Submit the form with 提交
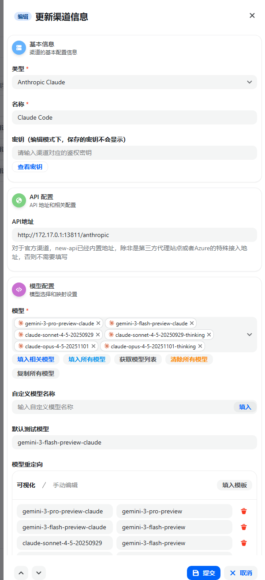The height and width of the screenshot is (580, 265). (x=204, y=573)
